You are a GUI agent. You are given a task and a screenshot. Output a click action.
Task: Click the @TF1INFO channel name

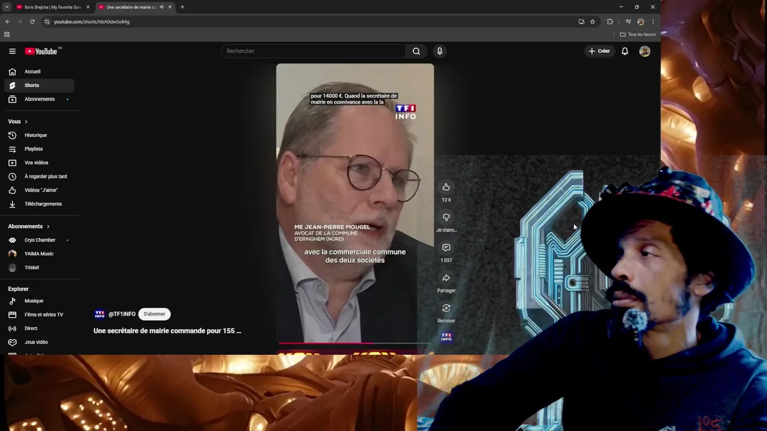point(122,314)
